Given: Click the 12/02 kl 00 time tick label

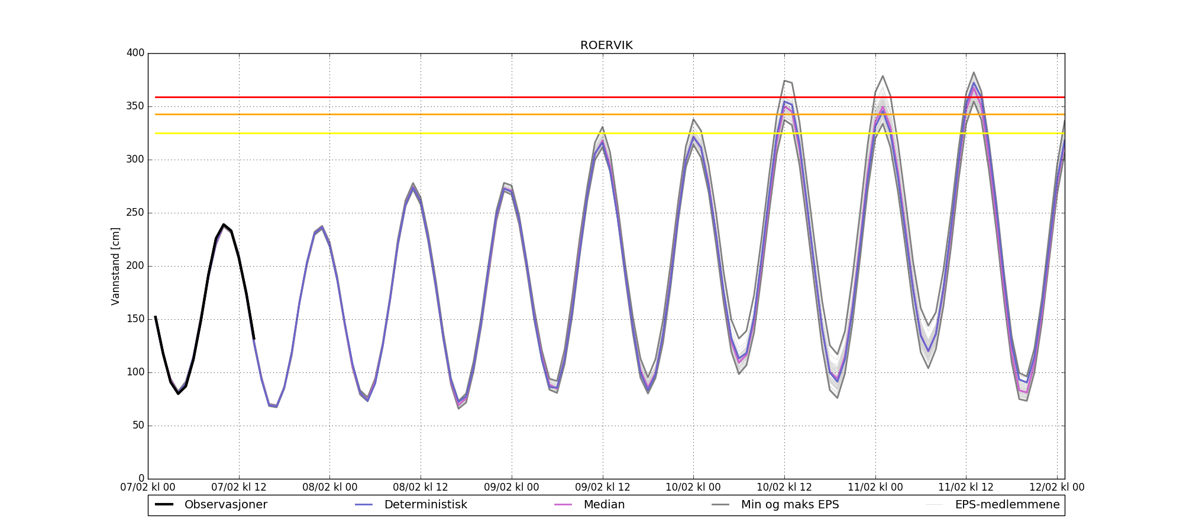Looking at the screenshot, I should pos(1057,488).
